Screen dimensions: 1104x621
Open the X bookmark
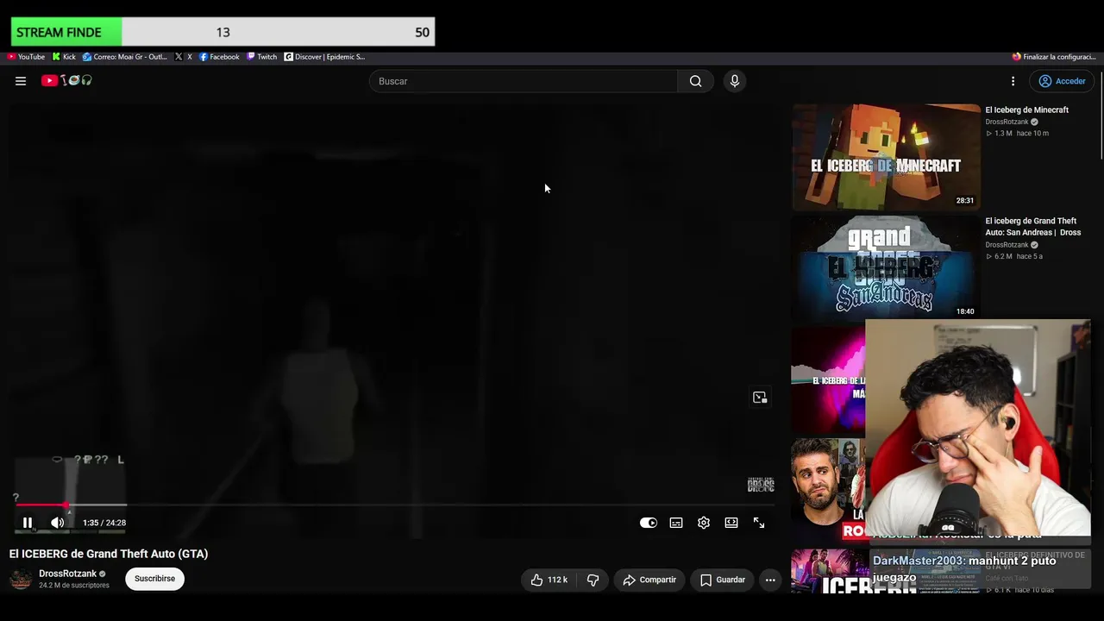click(183, 57)
